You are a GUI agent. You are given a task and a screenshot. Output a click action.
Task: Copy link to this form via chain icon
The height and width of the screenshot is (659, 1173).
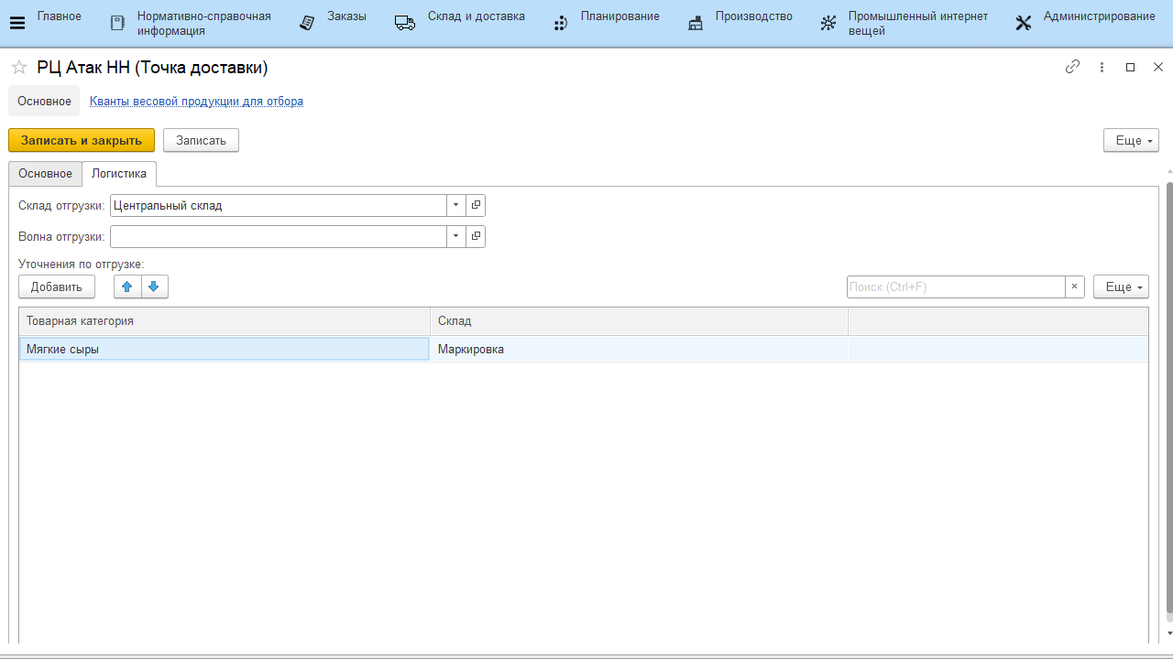coord(1072,67)
